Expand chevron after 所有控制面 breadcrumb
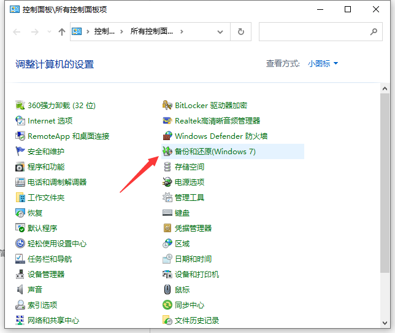Image resolution: width=395 pixels, height=333 pixels. [x=182, y=32]
